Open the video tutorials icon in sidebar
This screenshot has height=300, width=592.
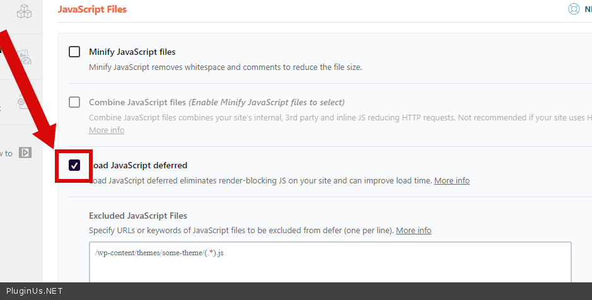(x=25, y=153)
